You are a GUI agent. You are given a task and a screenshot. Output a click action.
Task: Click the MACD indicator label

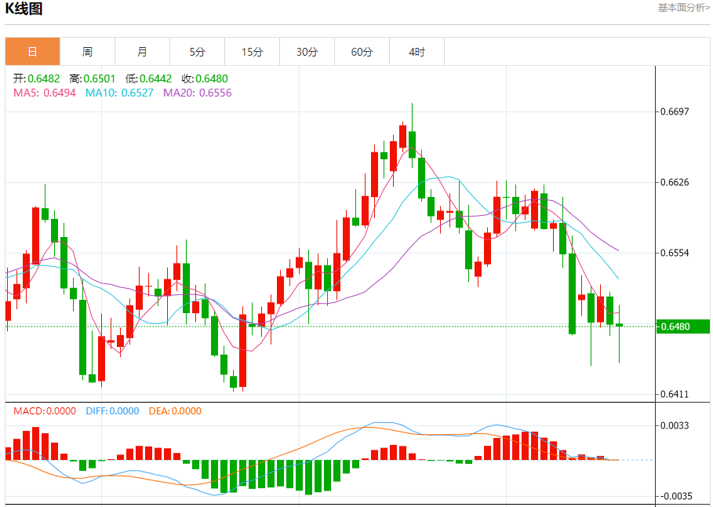(45, 410)
